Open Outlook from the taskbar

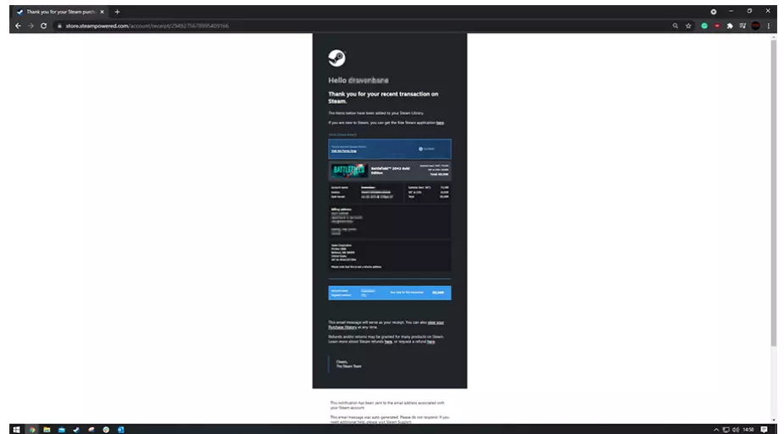(x=121, y=430)
